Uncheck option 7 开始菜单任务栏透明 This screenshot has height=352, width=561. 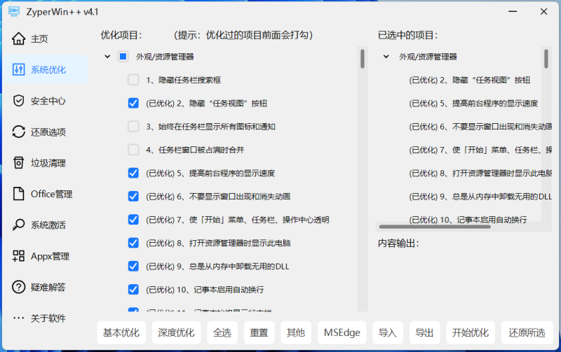(x=133, y=220)
